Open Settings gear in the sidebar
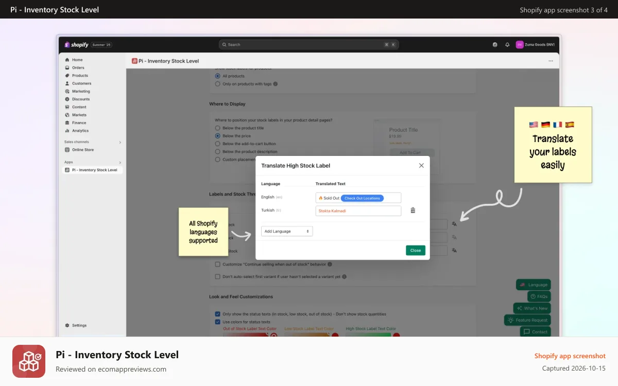 point(67,325)
